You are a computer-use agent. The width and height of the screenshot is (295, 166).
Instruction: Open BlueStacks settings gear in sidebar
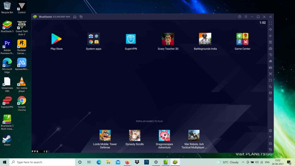click(271, 131)
